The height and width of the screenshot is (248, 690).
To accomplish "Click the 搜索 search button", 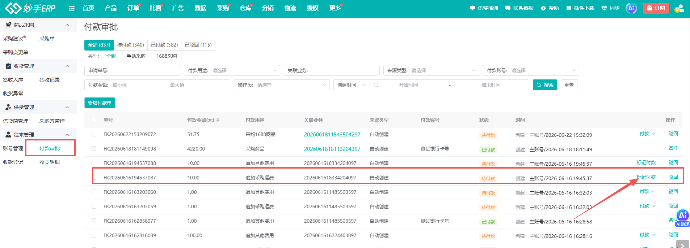I will pos(545,85).
